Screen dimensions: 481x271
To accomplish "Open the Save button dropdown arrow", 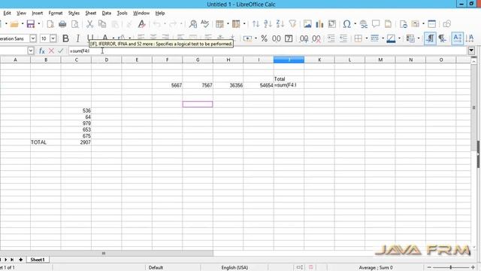I will (x=39, y=24).
